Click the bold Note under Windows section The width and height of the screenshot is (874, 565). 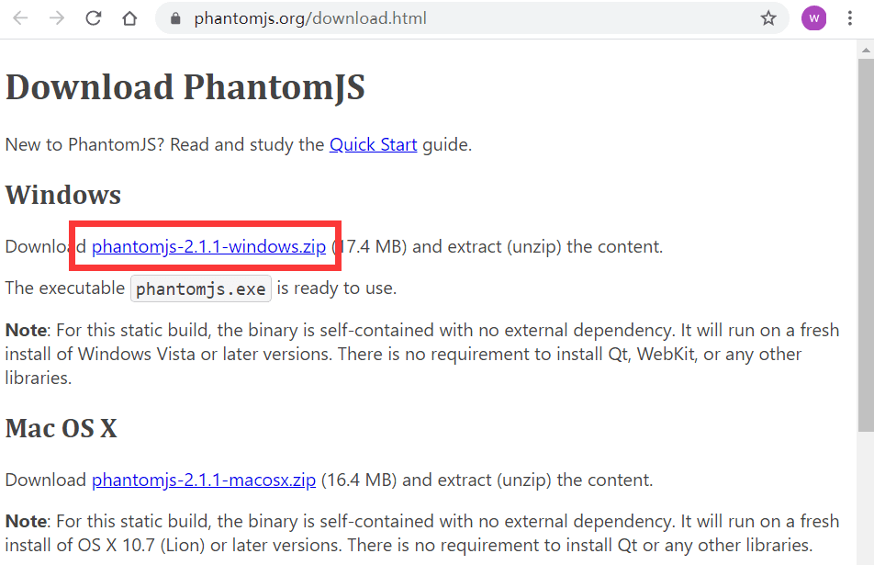click(26, 330)
